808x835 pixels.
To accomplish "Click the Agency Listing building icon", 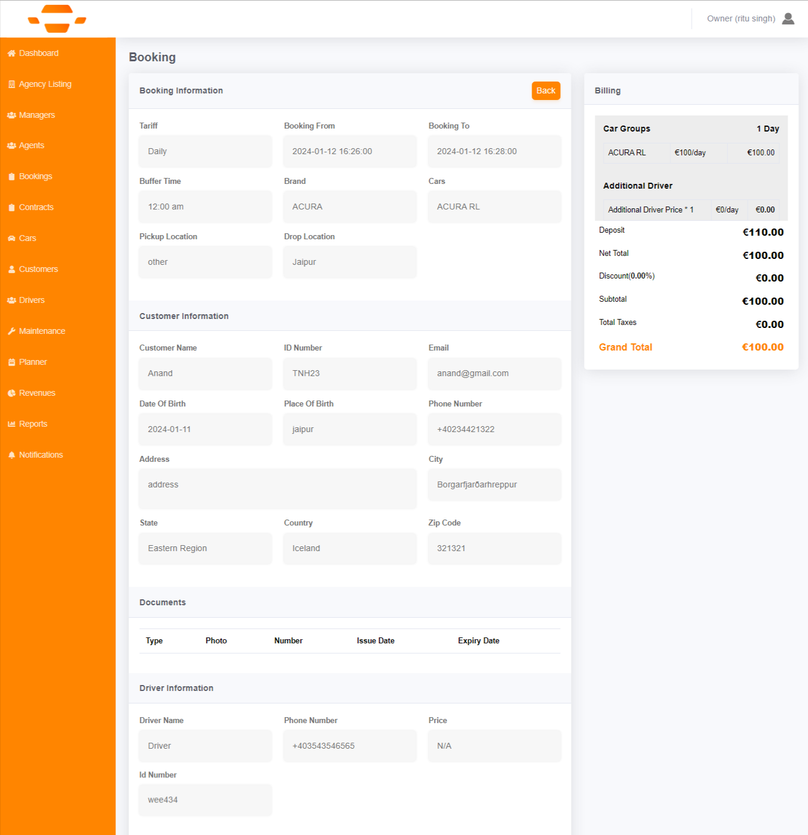I will point(11,85).
